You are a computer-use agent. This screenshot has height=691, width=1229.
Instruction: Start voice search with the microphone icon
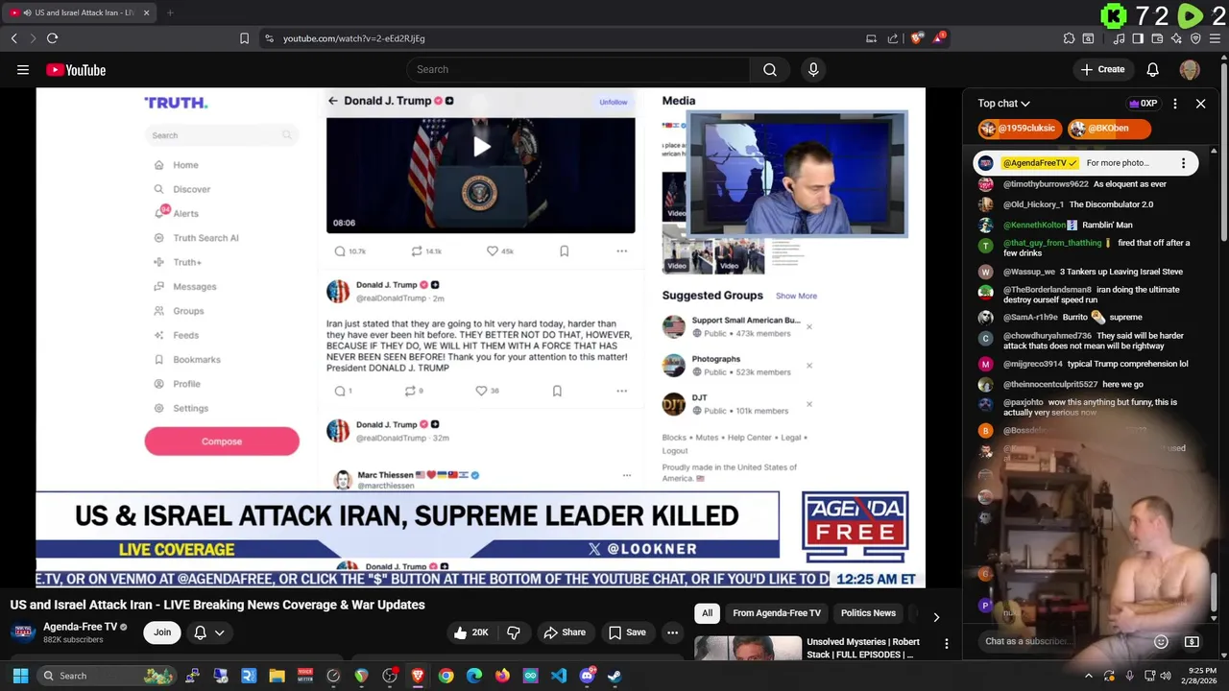813,69
